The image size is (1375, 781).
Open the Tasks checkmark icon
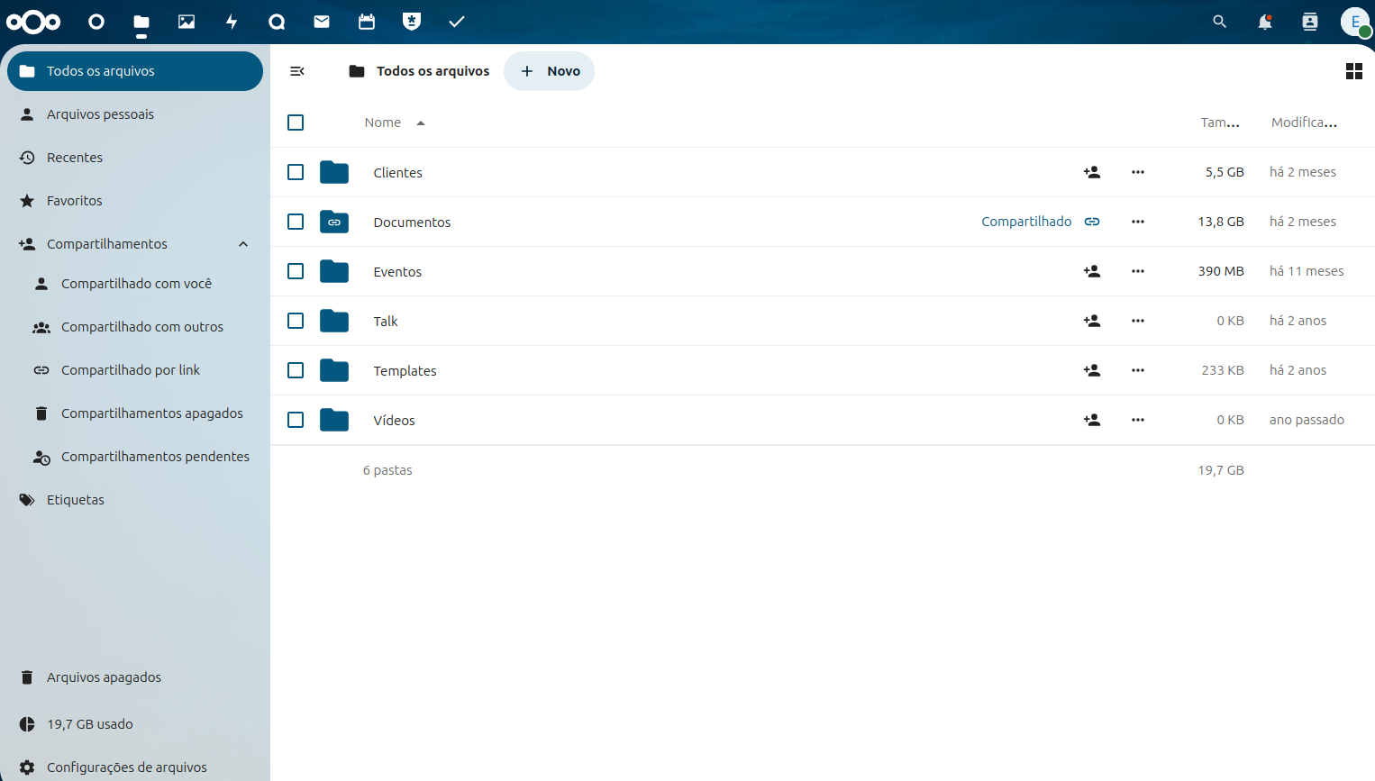[x=457, y=22]
